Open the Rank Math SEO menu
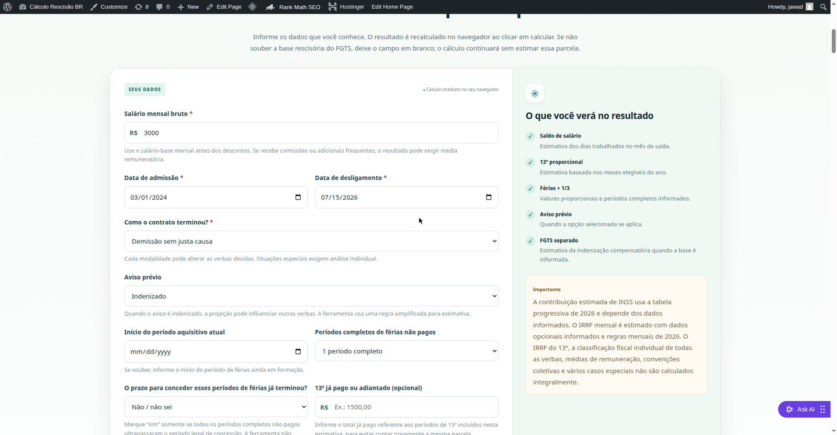The width and height of the screenshot is (837, 435). point(293,7)
